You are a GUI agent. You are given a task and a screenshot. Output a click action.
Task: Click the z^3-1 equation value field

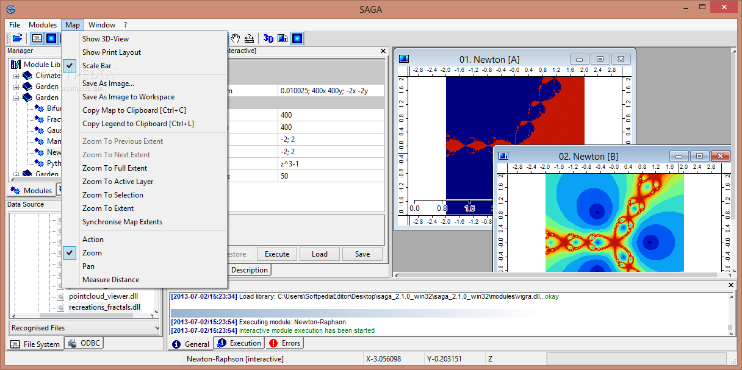tap(330, 164)
